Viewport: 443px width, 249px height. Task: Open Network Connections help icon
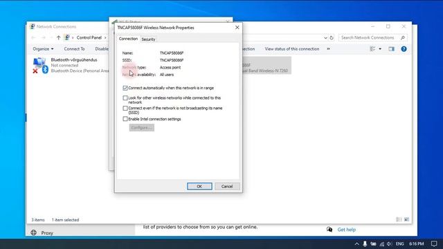coord(404,49)
